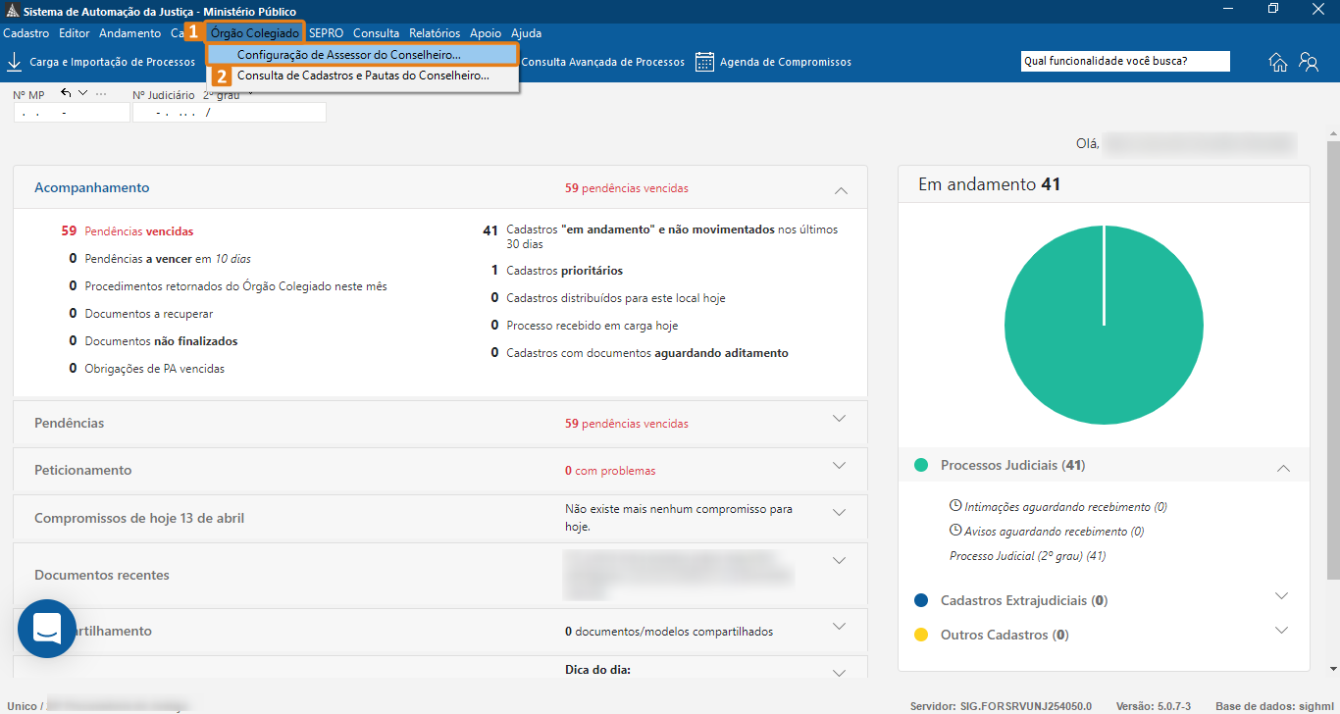Open Cadastros aguardando aditamento
1340x714 pixels.
(x=640, y=353)
